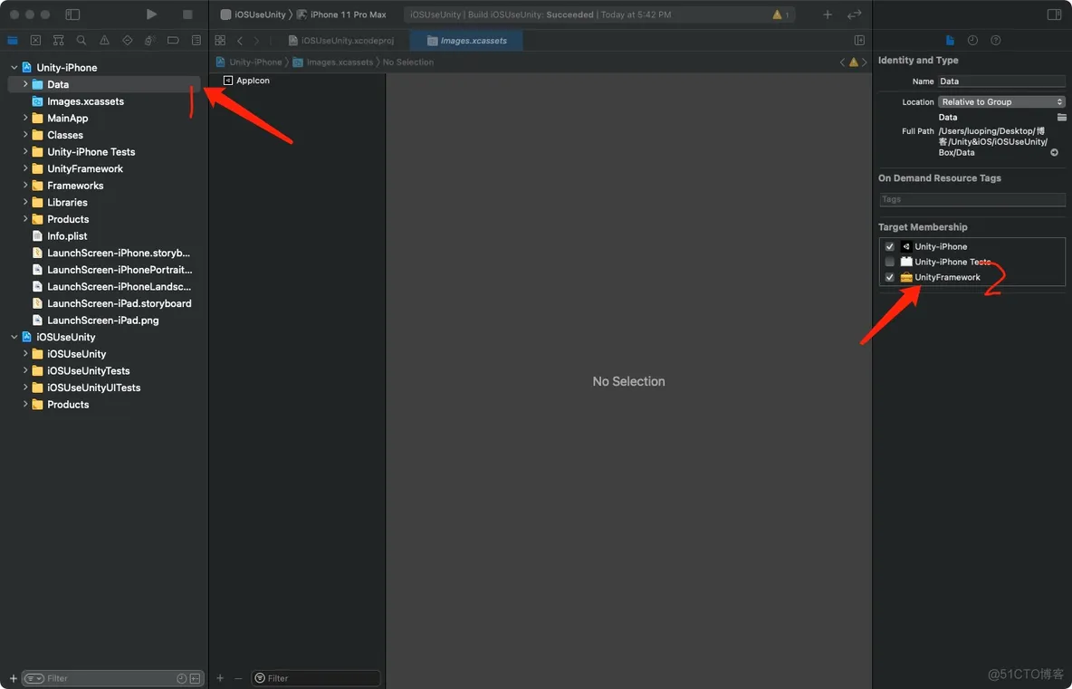Add new asset in asset catalog
Viewport: 1072px width, 689px height.
(x=220, y=678)
